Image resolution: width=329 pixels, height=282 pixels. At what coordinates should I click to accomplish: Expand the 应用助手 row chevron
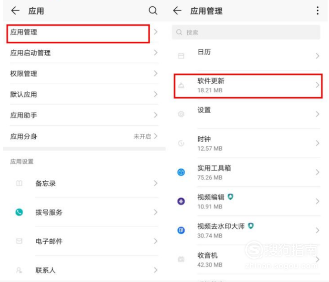pyautogui.click(x=155, y=115)
